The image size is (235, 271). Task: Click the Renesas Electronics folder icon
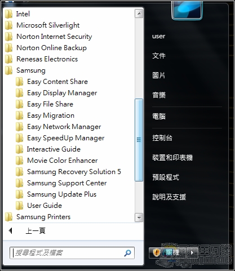point(8,59)
